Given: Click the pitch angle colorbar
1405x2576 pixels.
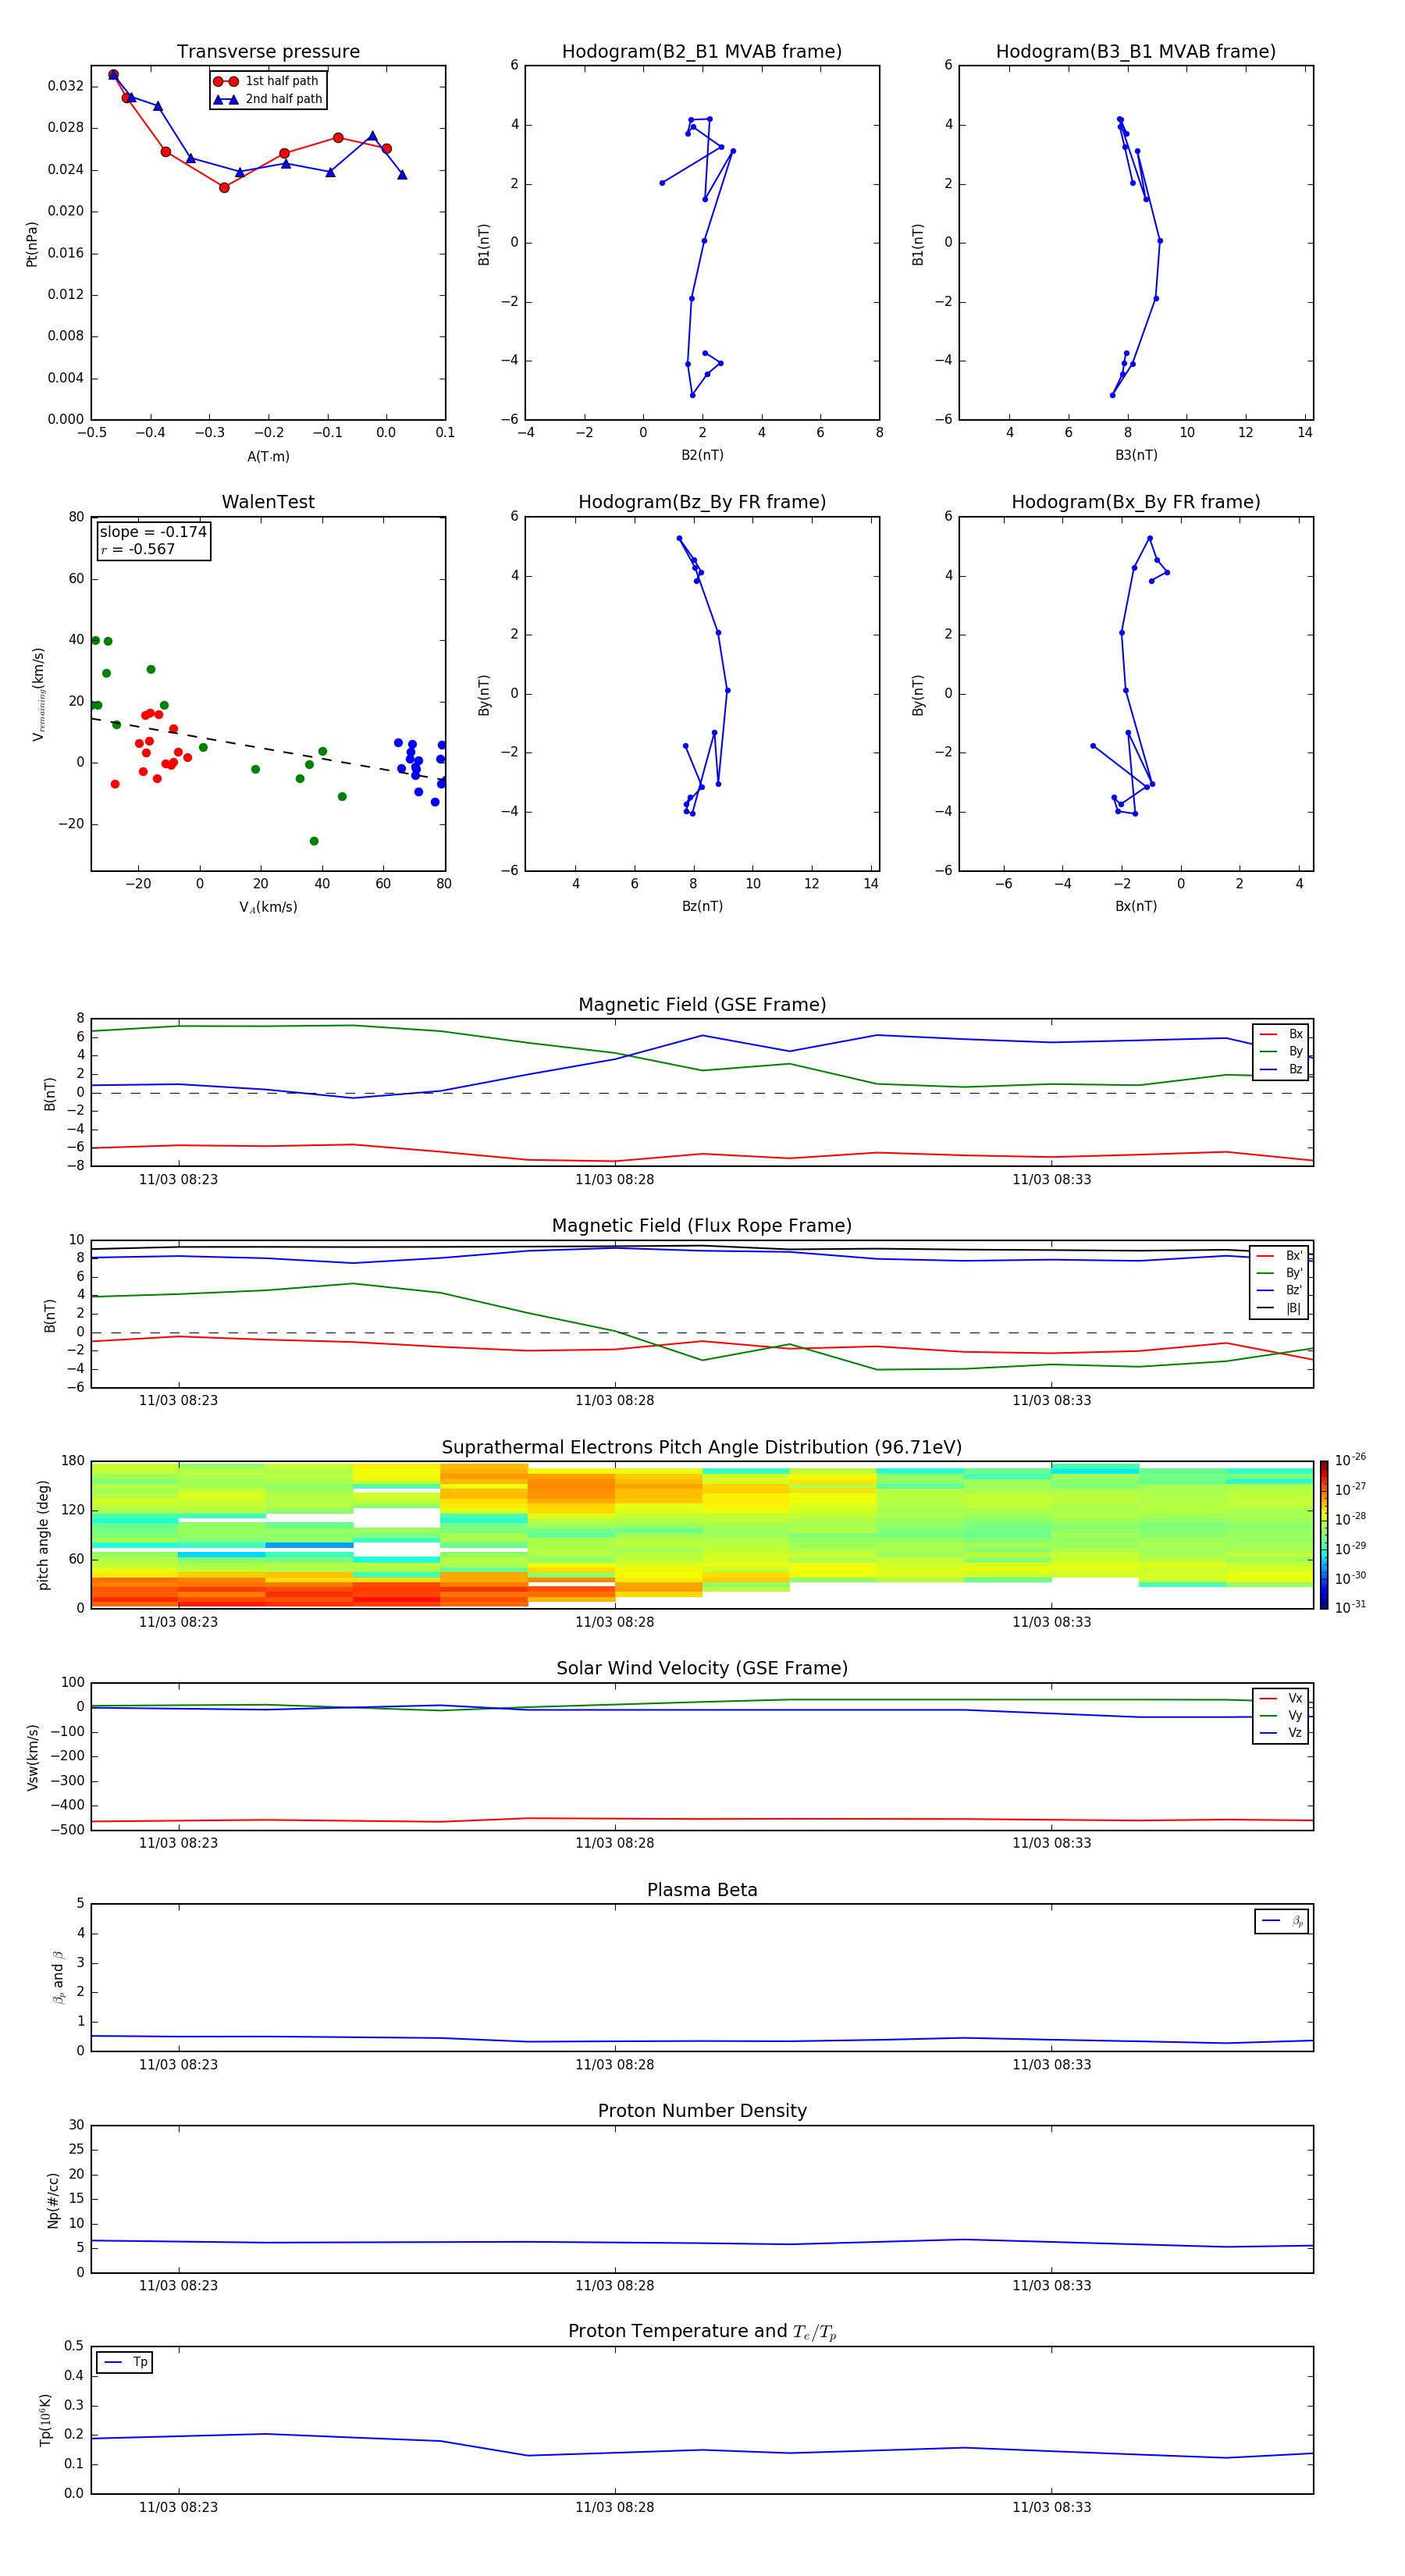Looking at the screenshot, I should tap(1324, 1535).
